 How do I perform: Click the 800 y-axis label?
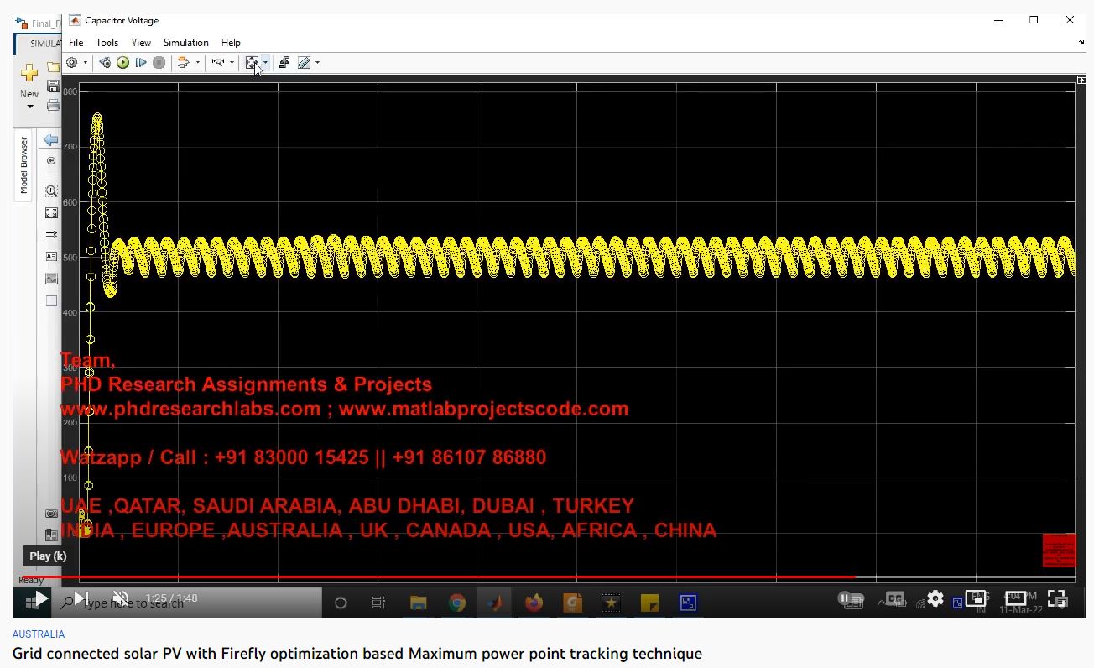click(x=71, y=91)
